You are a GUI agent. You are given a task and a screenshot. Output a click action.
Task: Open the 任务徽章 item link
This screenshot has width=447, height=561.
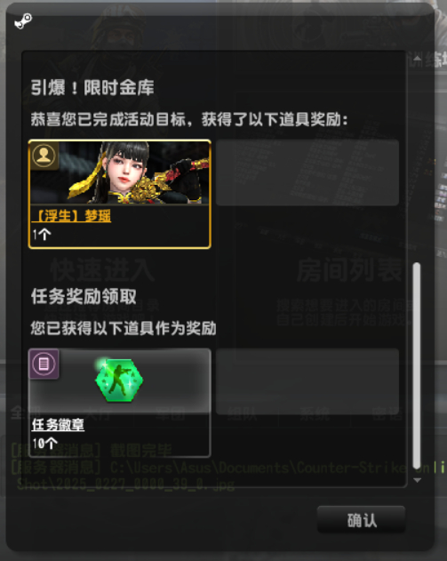click(x=58, y=425)
